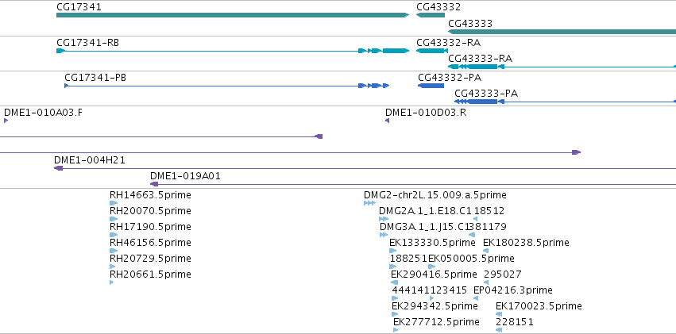Click the RH20661.5prime EST arrow

(x=112, y=282)
